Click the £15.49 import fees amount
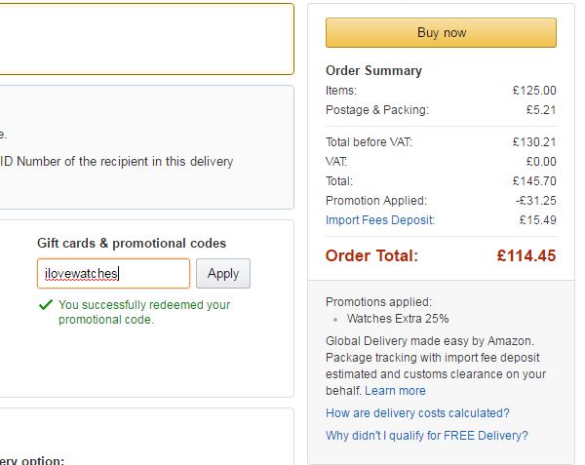This screenshot has width=585, height=465. point(537,220)
